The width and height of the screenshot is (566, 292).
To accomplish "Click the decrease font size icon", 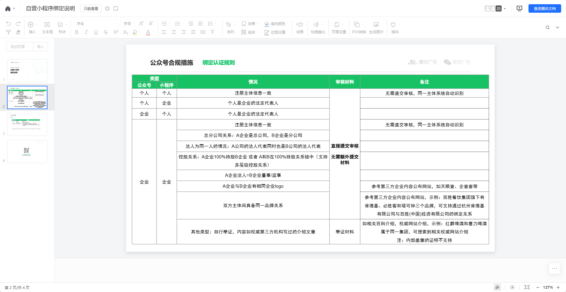I will click(151, 24).
